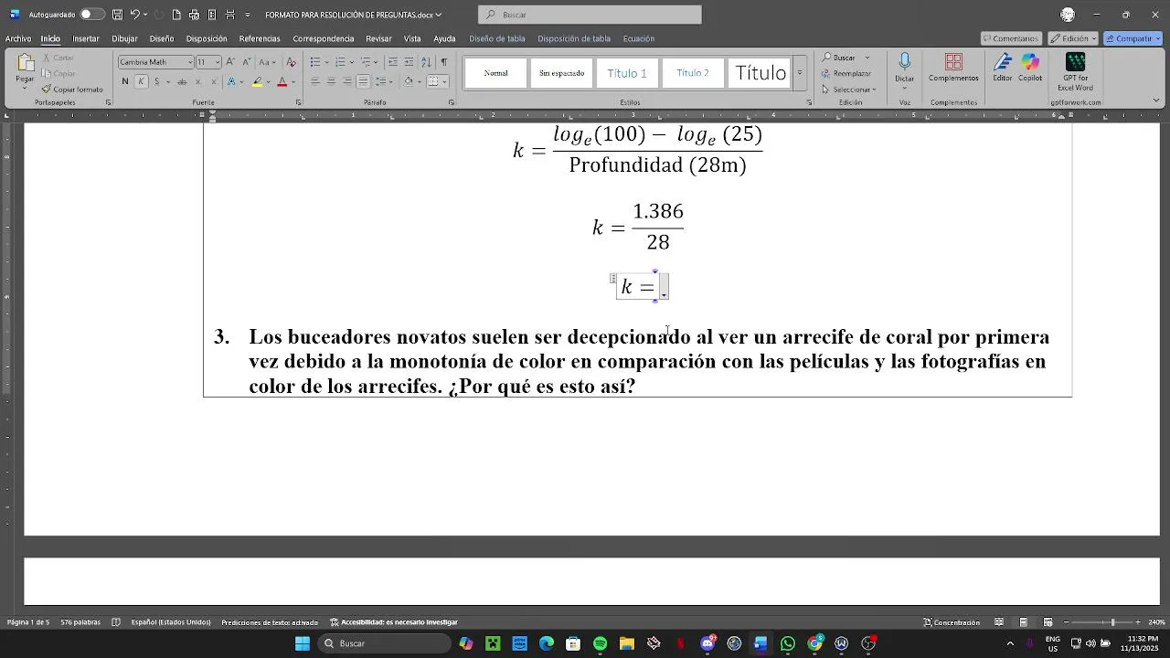Apply yellow text highlight color
The height and width of the screenshot is (658, 1170).
coord(257,81)
